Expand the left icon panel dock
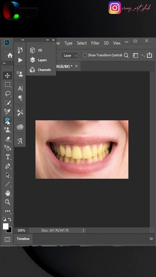This screenshot has height=277, width=156. pyautogui.click(x=23, y=40)
